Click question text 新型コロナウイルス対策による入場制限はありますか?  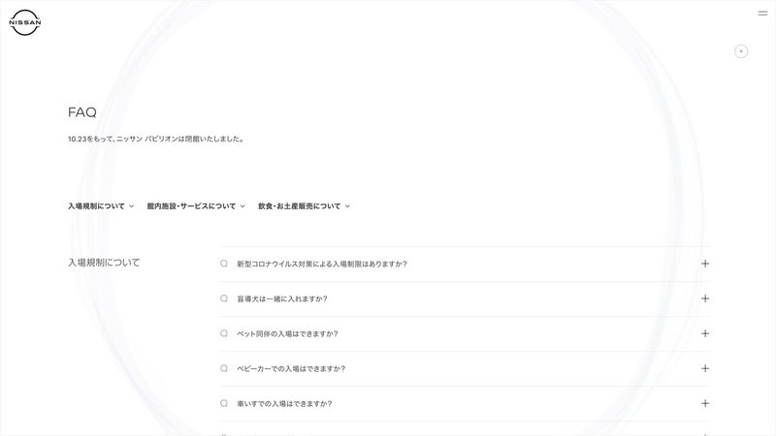point(322,264)
